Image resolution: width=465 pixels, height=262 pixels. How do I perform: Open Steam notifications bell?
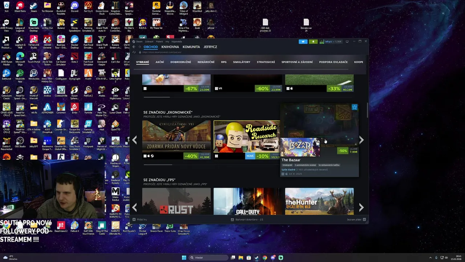pos(313,41)
